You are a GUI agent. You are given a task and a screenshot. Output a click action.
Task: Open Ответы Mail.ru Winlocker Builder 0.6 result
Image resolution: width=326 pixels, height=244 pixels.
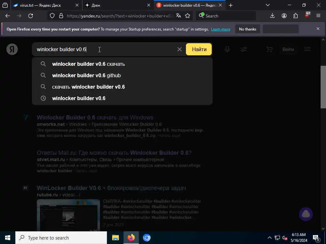click(114, 153)
